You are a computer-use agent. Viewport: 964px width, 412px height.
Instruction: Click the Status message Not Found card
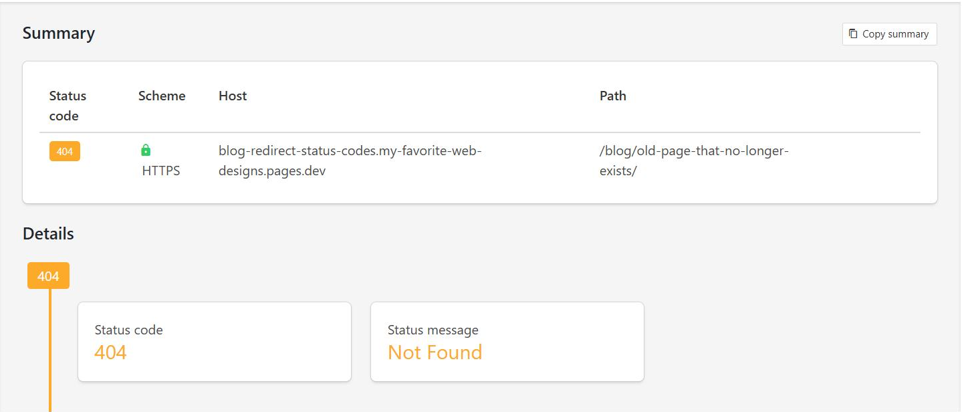pos(507,342)
